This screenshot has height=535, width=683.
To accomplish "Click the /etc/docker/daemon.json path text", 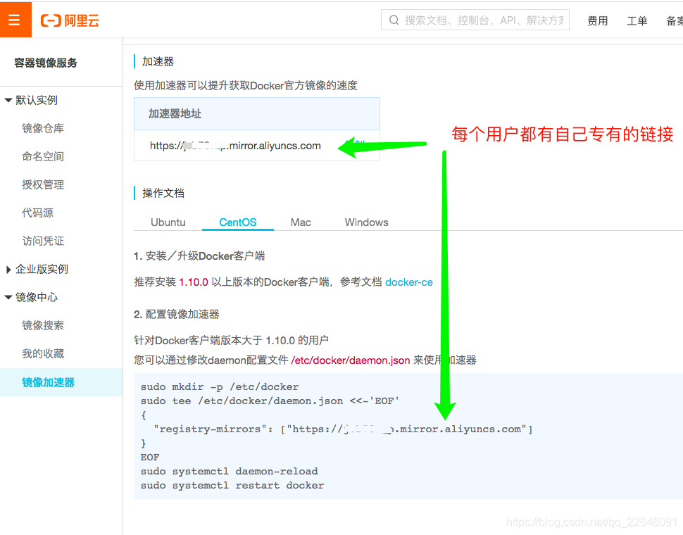I will click(x=351, y=360).
